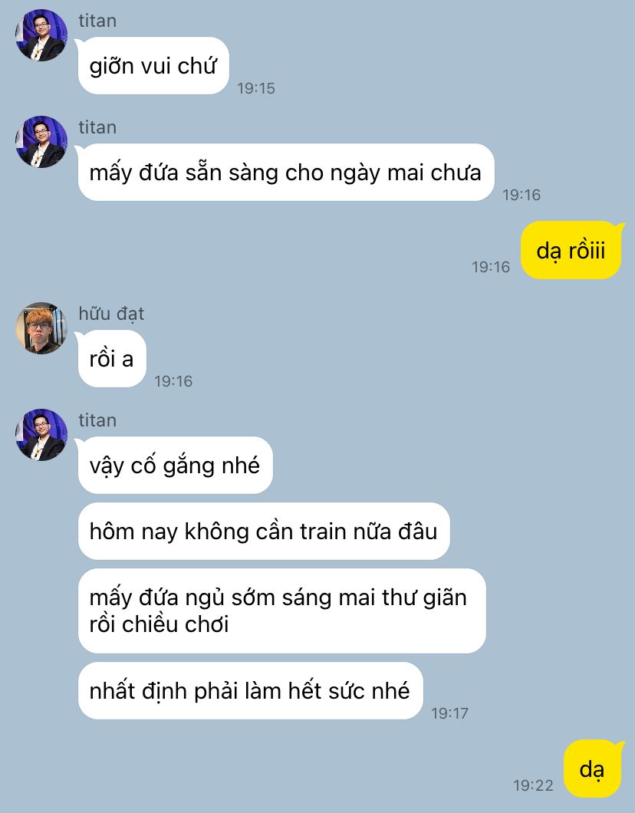Select the "giỡn vui chứ" message bubble

click(x=153, y=66)
